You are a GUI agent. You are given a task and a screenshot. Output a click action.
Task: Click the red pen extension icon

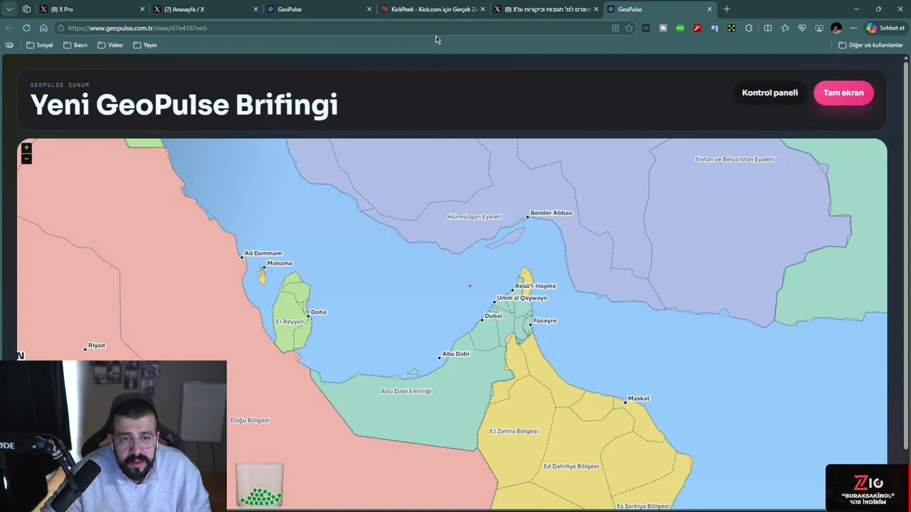(697, 28)
